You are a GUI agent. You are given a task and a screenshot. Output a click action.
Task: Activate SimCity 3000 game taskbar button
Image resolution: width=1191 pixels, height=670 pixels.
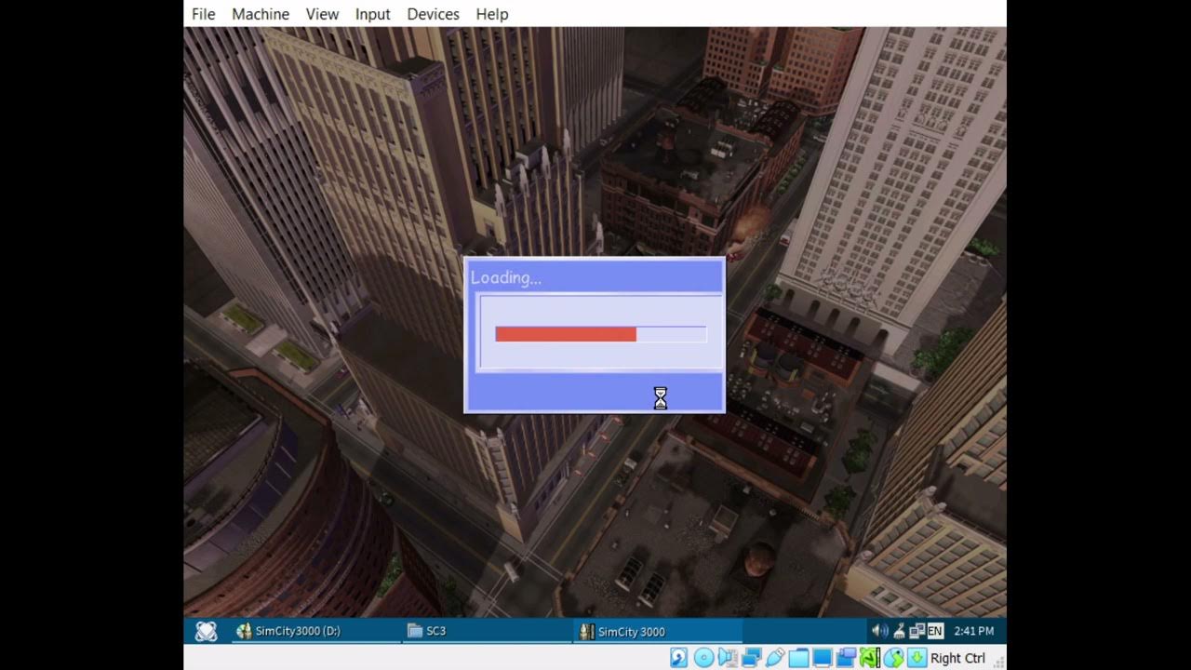659,631
